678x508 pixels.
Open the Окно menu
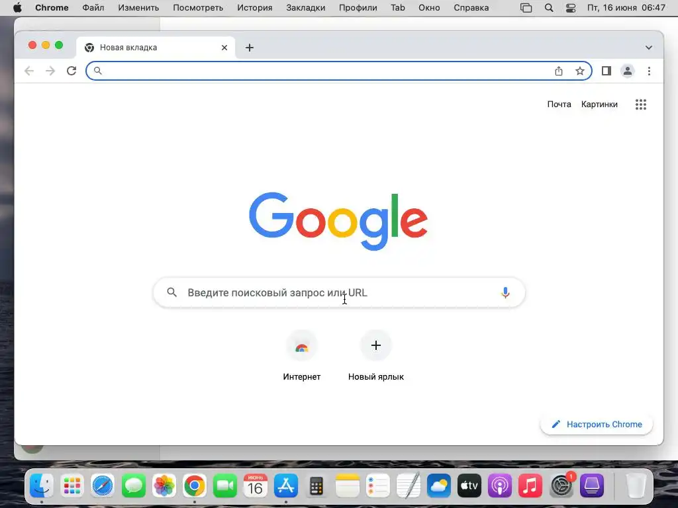(429, 8)
